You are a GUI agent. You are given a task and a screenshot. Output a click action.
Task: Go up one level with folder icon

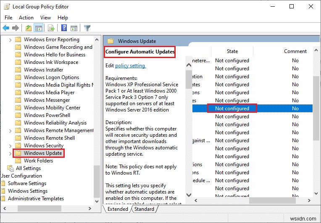click(x=29, y=28)
